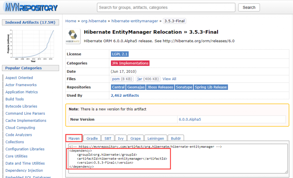
Task: Select the date text (Jun 17, 2010)
Action: point(124,72)
